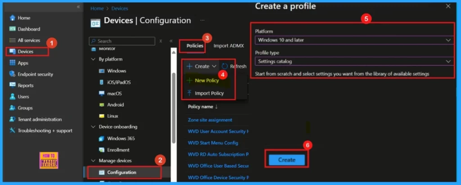Click the Refresh circular arrow icon
Viewport: 461px width, 185px height.
(225, 67)
